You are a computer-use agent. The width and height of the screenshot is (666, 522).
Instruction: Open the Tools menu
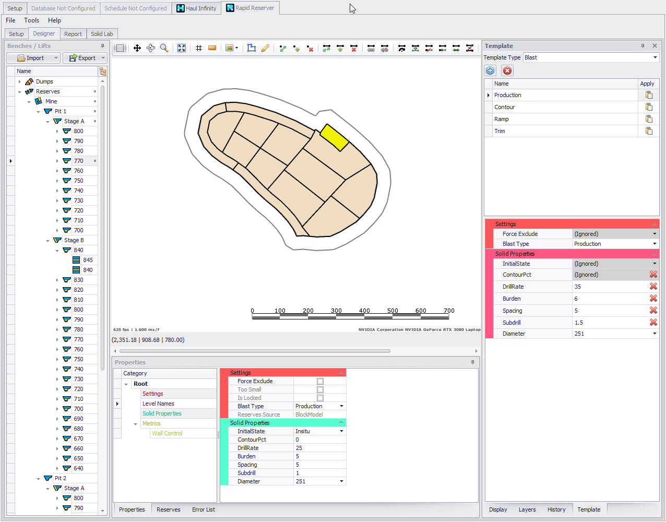pyautogui.click(x=31, y=20)
